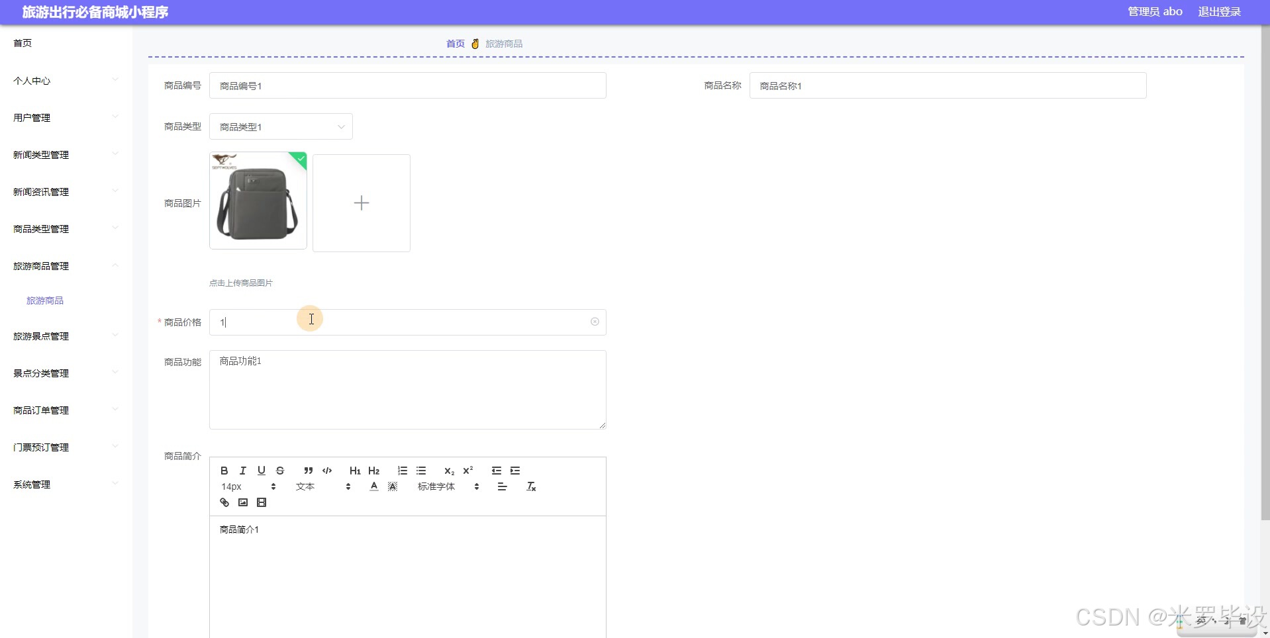Expand the 商品类型管理 sidebar menu
The image size is (1270, 638).
pyautogui.click(x=66, y=229)
